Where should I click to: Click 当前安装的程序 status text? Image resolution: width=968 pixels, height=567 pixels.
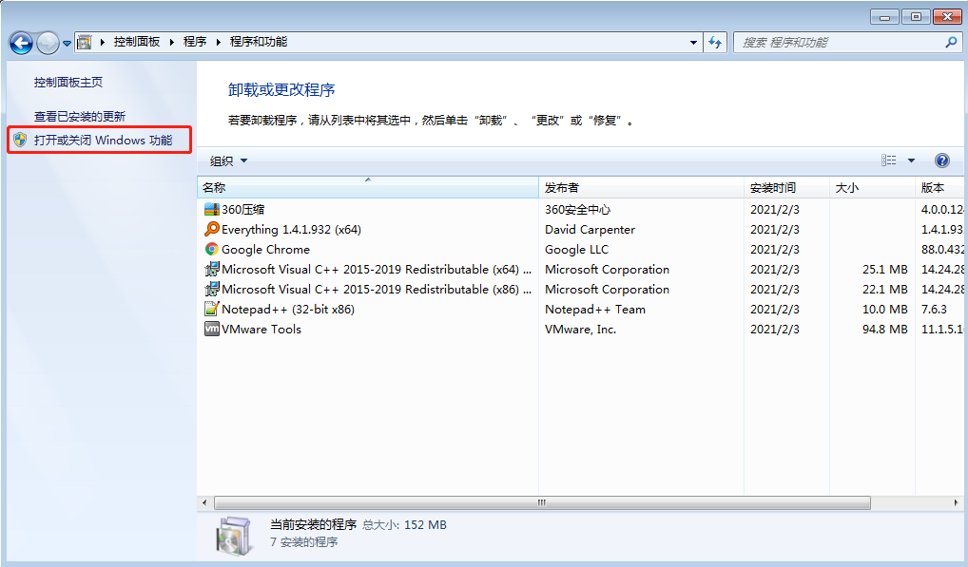click(x=314, y=524)
